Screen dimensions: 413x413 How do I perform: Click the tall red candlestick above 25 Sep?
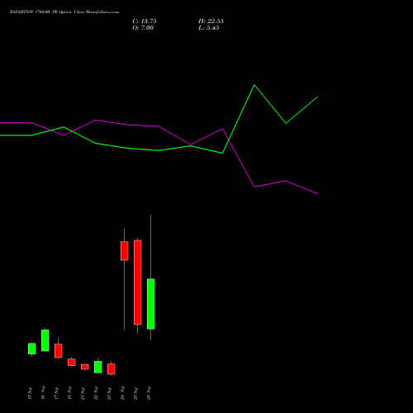click(138, 282)
